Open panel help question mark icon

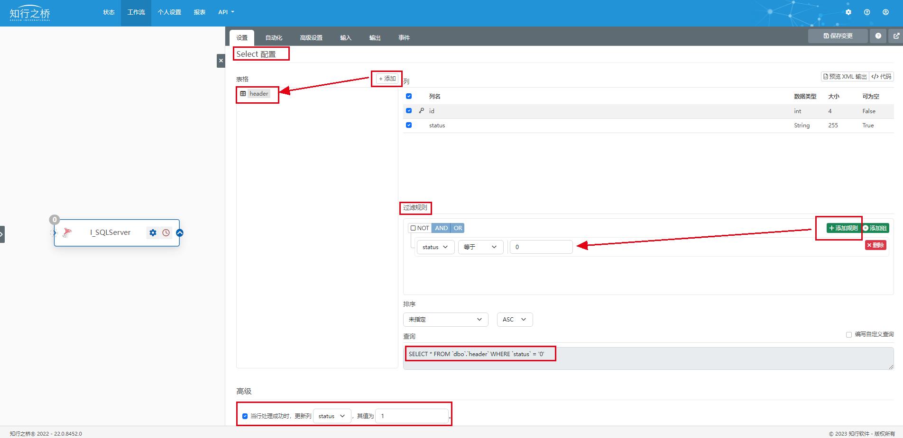click(x=878, y=36)
